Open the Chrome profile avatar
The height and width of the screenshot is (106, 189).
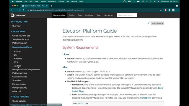point(173,10)
